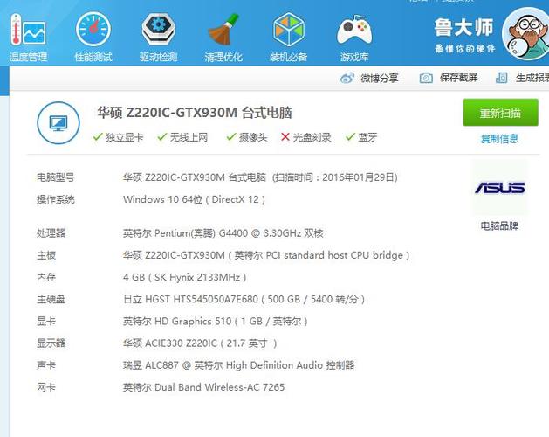549x437 pixels.
Task: Click the 处理器 row label
Action: coord(51,233)
